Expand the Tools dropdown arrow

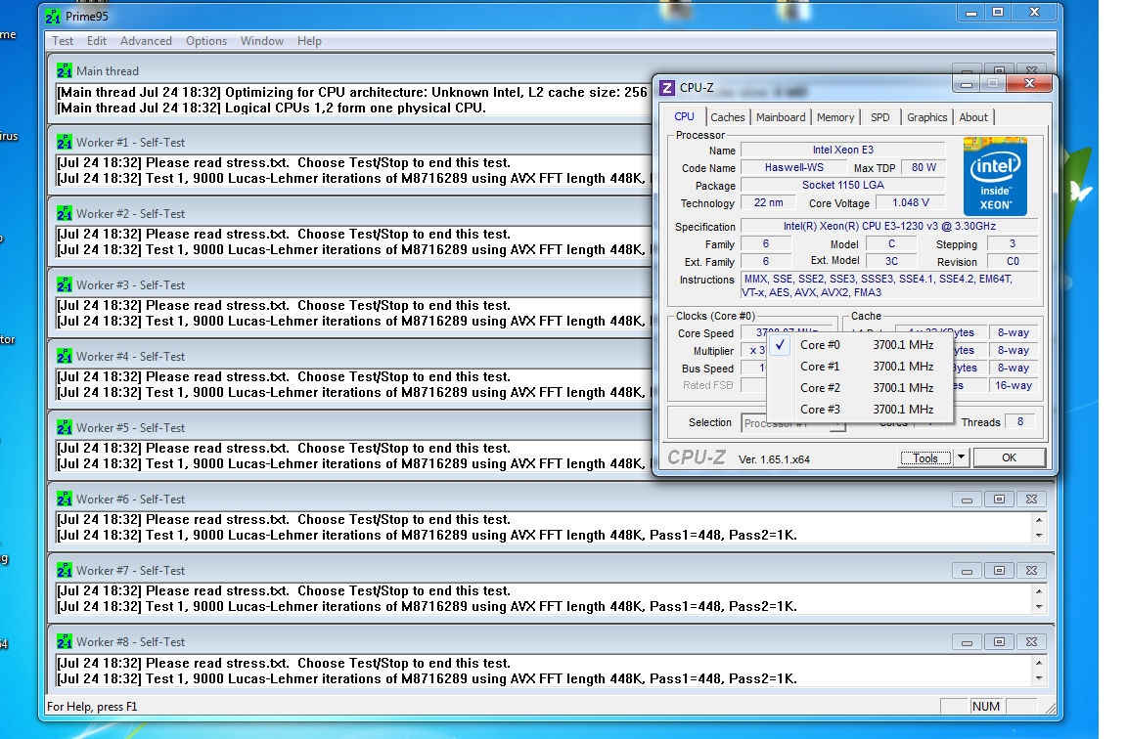[961, 457]
